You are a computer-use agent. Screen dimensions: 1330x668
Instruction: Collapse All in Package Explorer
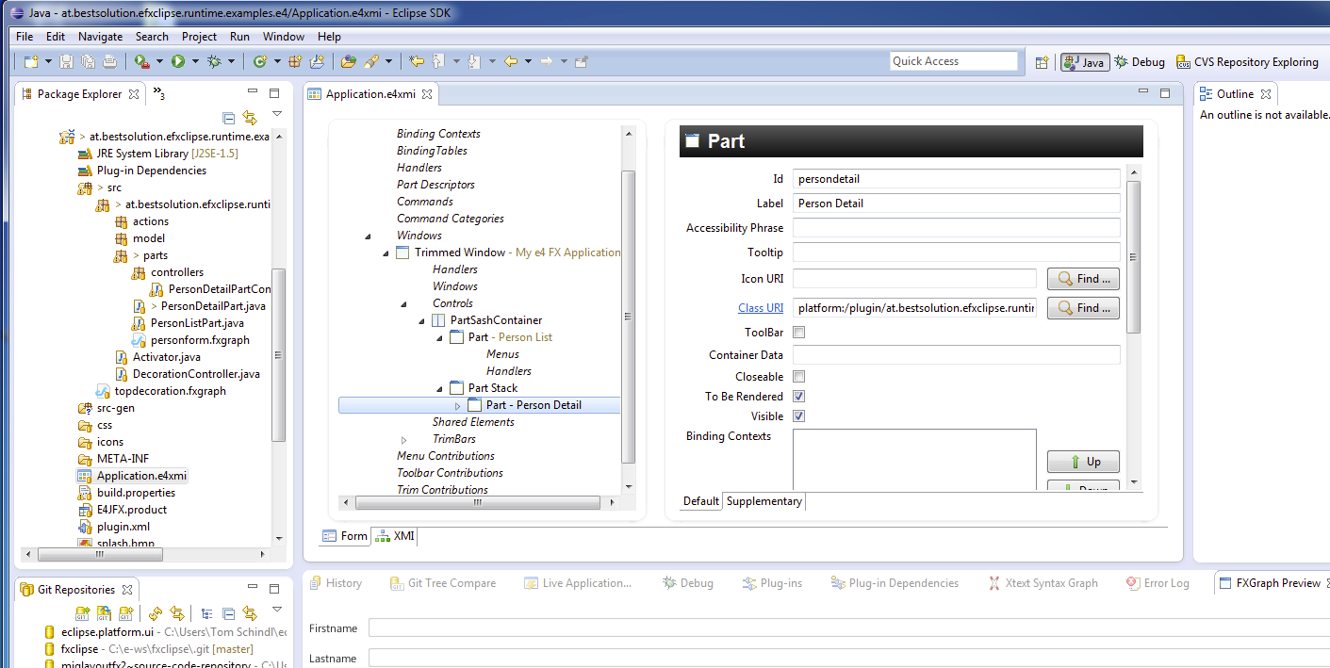[x=228, y=118]
